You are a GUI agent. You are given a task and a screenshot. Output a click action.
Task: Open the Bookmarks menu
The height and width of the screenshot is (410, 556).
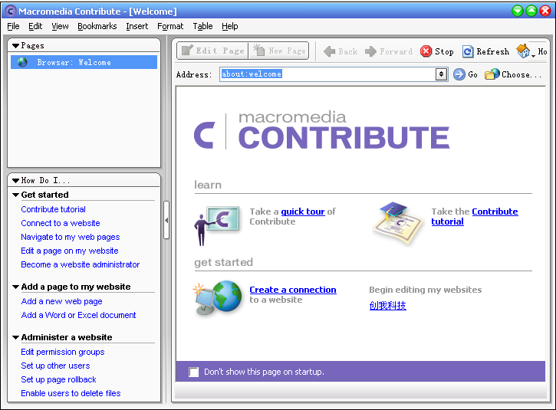point(97,26)
